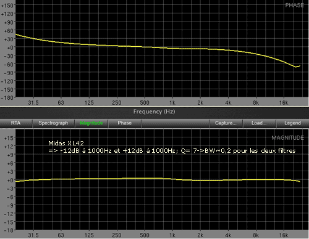Select the Midas XL42 annotation text
The height and width of the screenshot is (239, 309).
pyautogui.click(x=66, y=143)
